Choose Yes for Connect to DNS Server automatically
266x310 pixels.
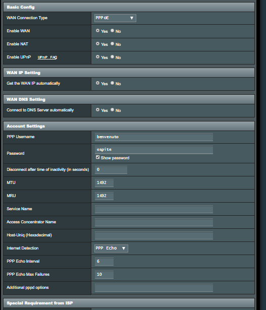(x=97, y=110)
